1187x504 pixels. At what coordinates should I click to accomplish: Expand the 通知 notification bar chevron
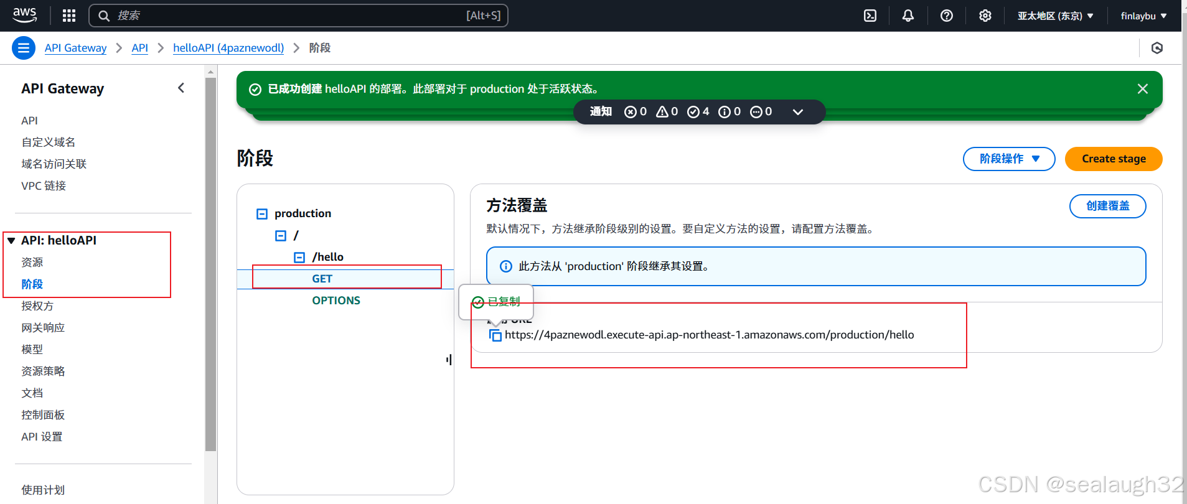point(798,112)
